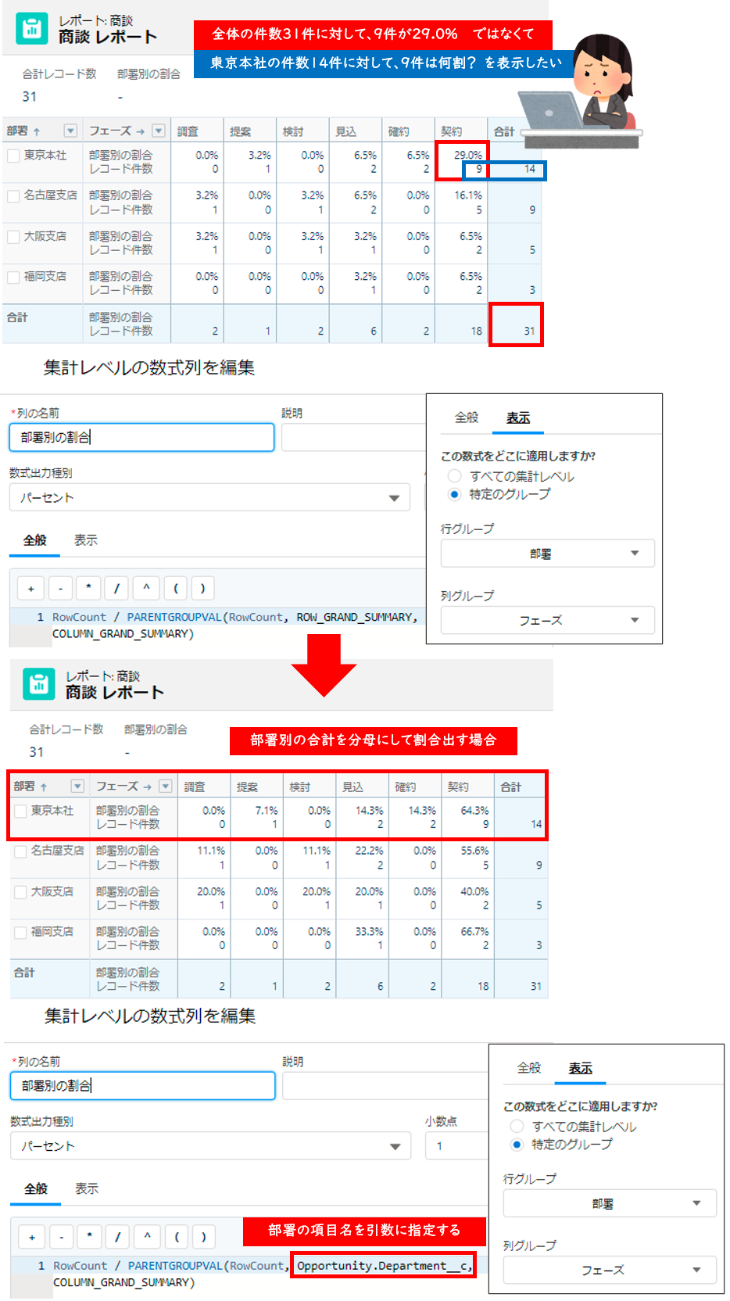Image resolution: width=730 pixels, height=1301 pixels.
Task: Check the 東京本社 row checkbox in top report
Action: (13, 156)
